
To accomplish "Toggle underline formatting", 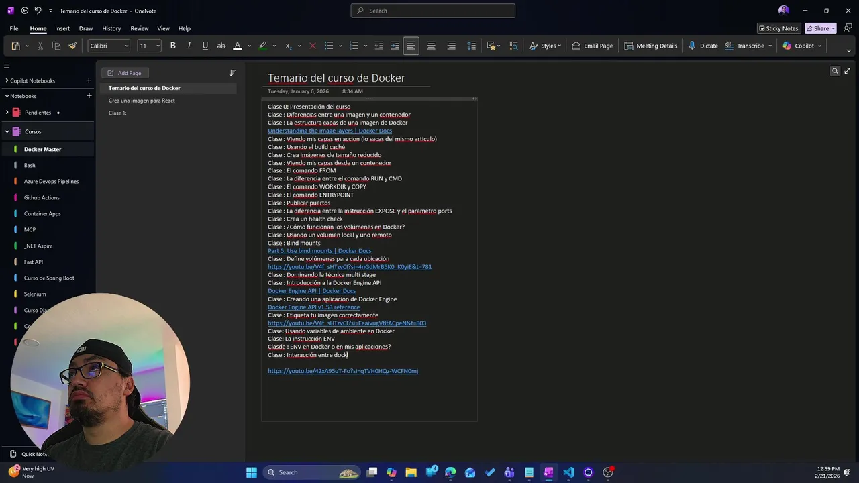I will [x=205, y=46].
